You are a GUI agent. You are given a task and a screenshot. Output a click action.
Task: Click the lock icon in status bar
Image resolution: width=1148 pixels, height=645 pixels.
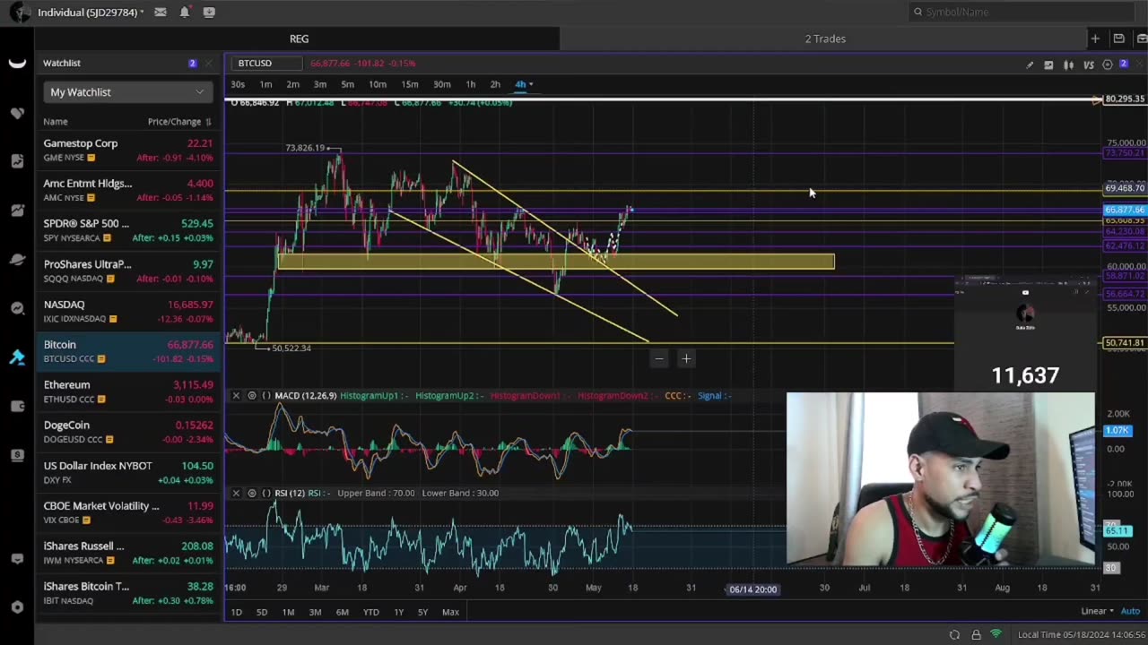coord(976,634)
